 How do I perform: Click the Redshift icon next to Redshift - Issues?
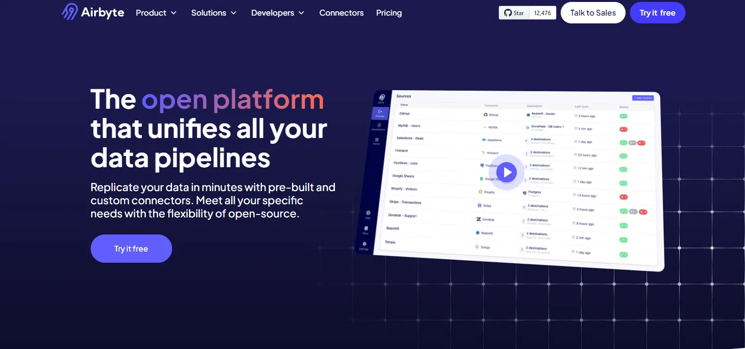click(x=528, y=115)
